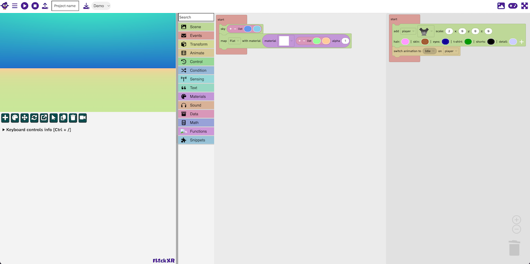
Task: Open the Sensing block category
Action: coord(196,79)
